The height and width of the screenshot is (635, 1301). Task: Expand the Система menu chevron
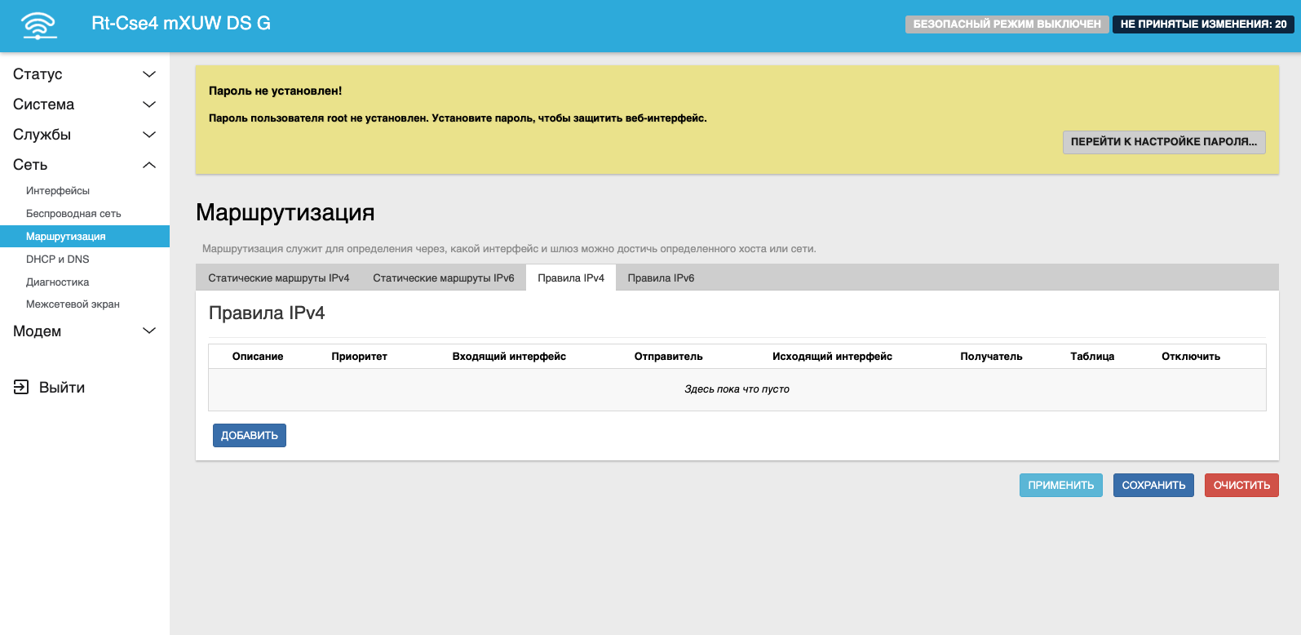[149, 104]
